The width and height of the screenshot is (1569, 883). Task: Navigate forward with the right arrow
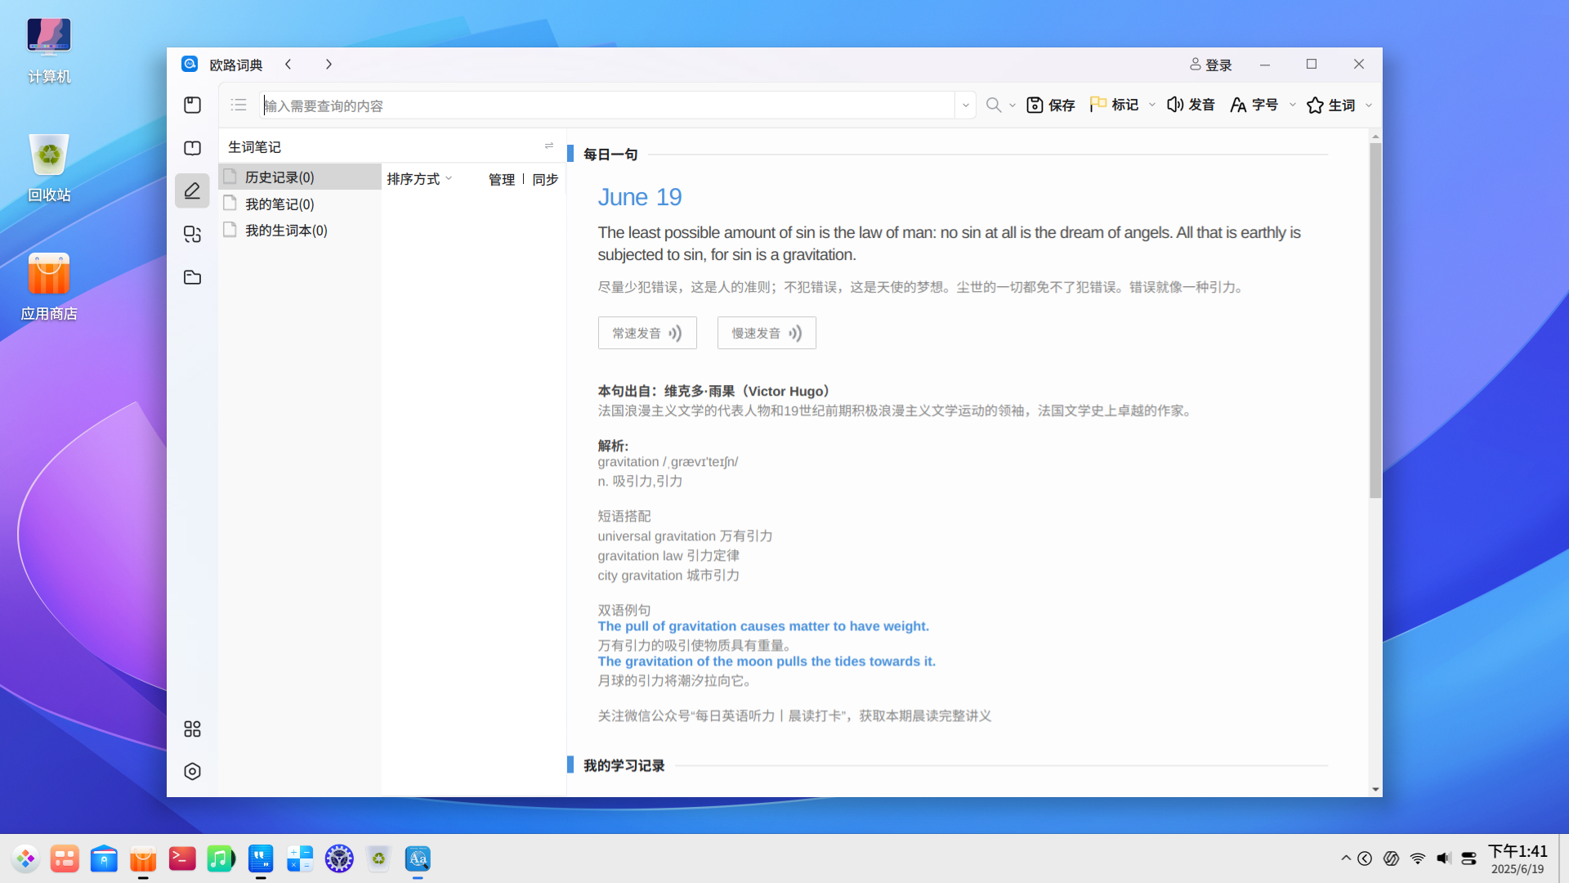click(x=329, y=64)
